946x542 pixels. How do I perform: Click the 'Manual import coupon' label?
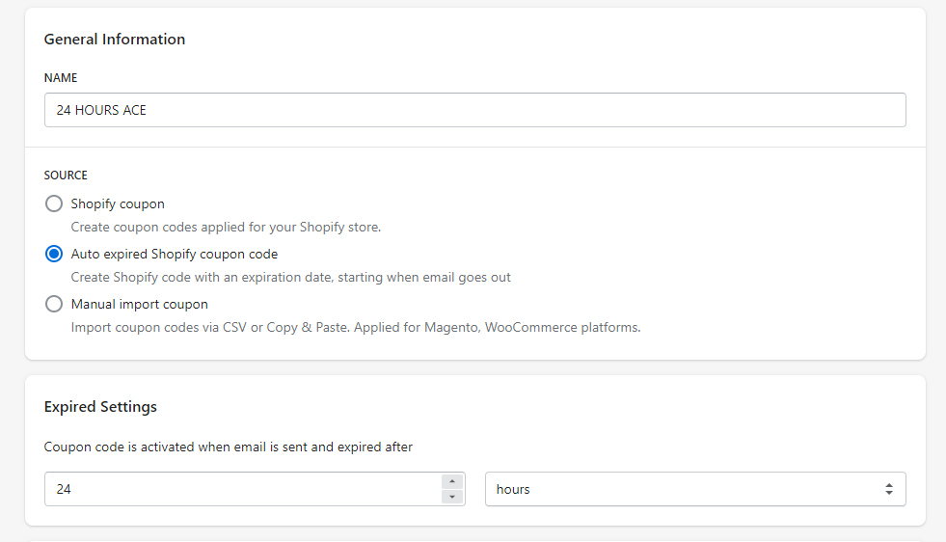point(140,304)
